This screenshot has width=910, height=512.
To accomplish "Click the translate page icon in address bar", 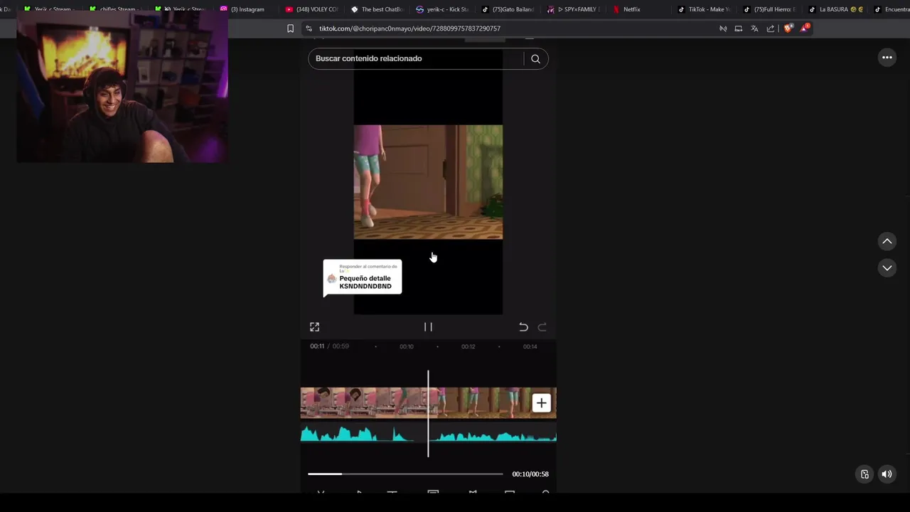I will pyautogui.click(x=754, y=28).
